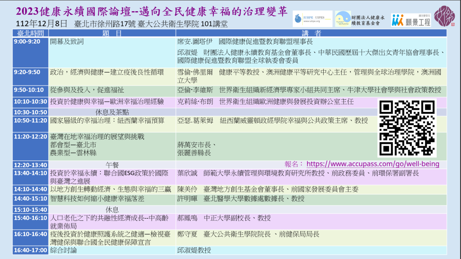Select the 10:30-10:50 time cell
Screen dimensions: 461x259
click(30, 112)
